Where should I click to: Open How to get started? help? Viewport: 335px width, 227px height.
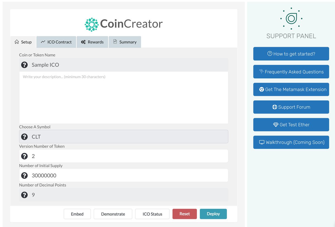[291, 54]
